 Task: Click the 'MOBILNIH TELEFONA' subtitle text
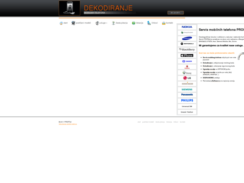point(94,13)
